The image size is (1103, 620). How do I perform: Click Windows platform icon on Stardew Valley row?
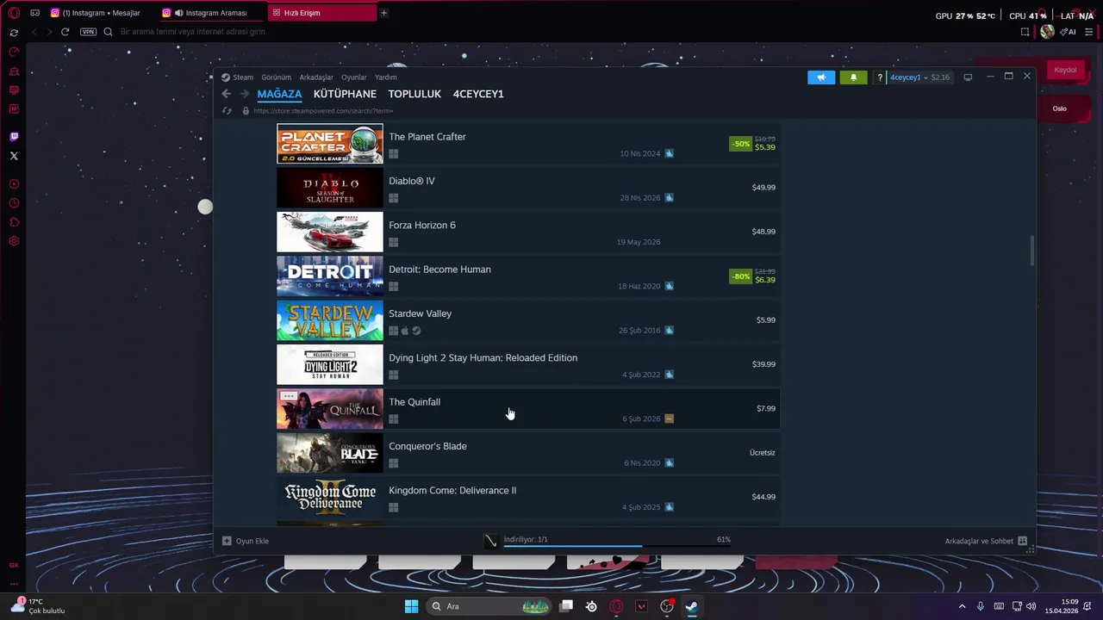pos(393,331)
